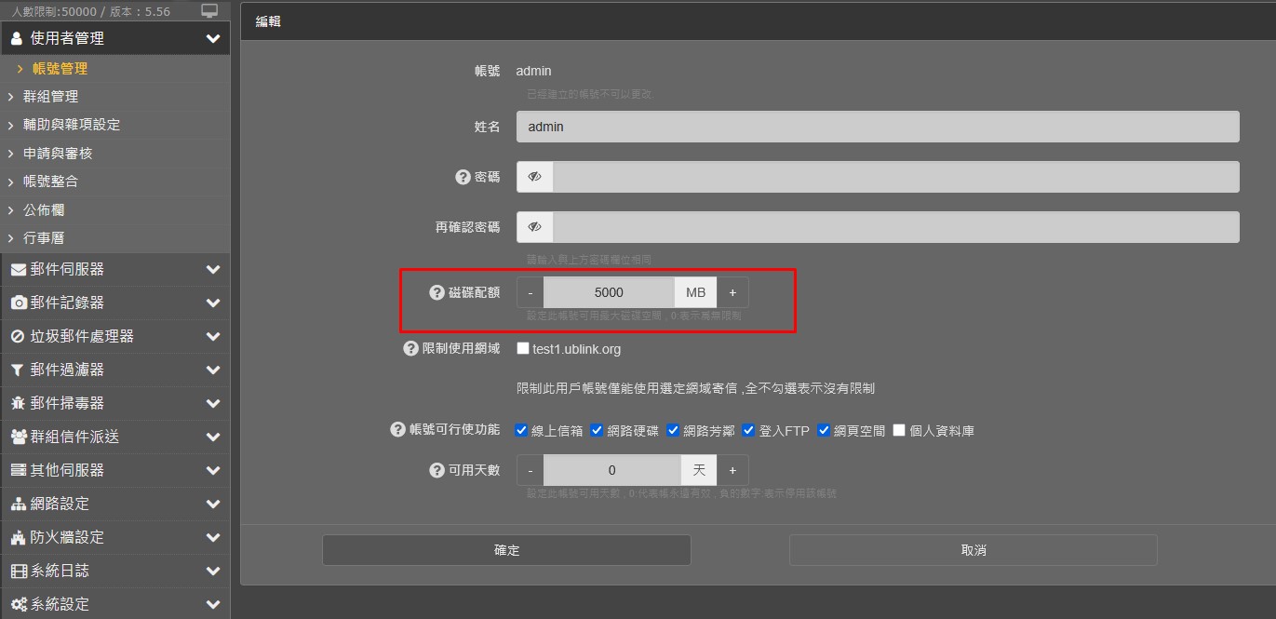
Task: Open 公佈欄 submenu item
Action: 44,210
